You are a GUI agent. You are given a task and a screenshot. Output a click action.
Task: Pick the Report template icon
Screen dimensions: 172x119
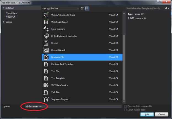pyautogui.click(x=46, y=43)
